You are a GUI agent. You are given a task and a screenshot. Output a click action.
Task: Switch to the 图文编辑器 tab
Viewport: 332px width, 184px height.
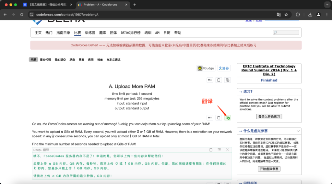tap(48, 5)
